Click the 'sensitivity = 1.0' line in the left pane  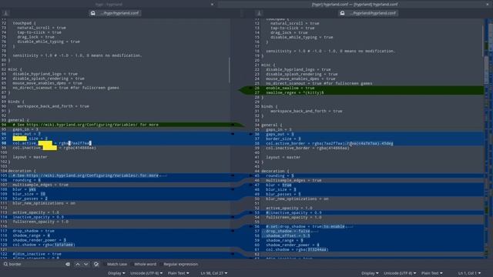pyautogui.click(x=77, y=55)
